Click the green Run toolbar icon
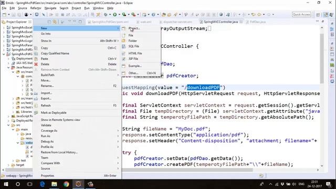The height and width of the screenshot is (189, 336). [115, 15]
